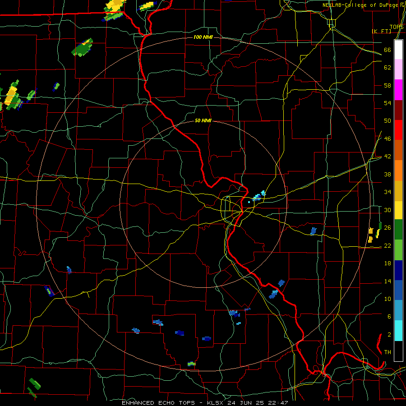Click the Enhanced Echo Tops KLSX timestamp caption

(205, 403)
